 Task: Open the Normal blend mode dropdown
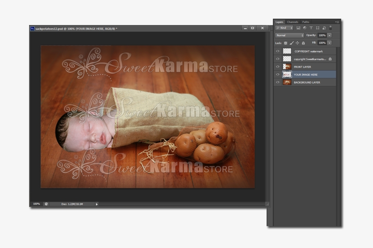coord(289,35)
